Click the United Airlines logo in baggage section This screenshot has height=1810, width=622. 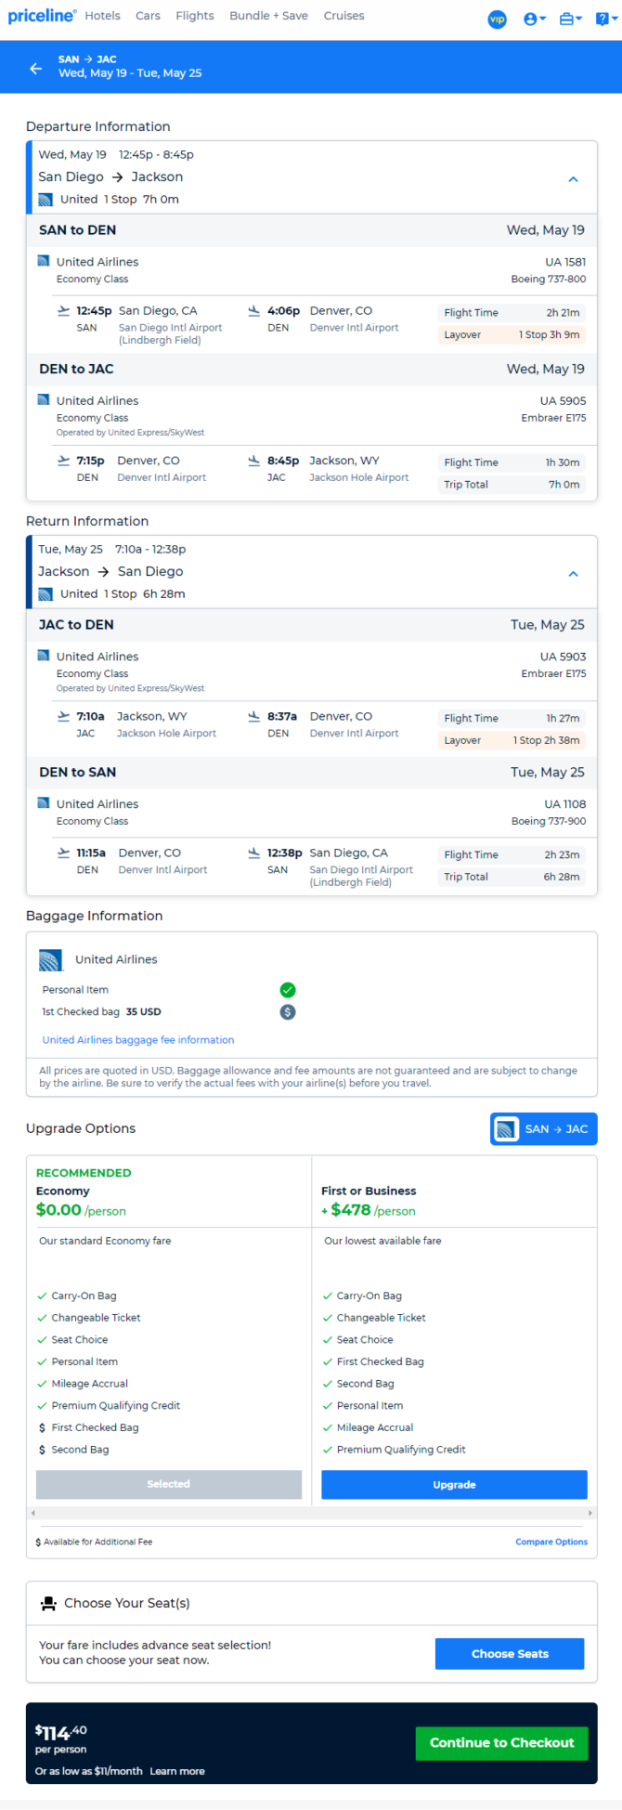(x=50, y=960)
